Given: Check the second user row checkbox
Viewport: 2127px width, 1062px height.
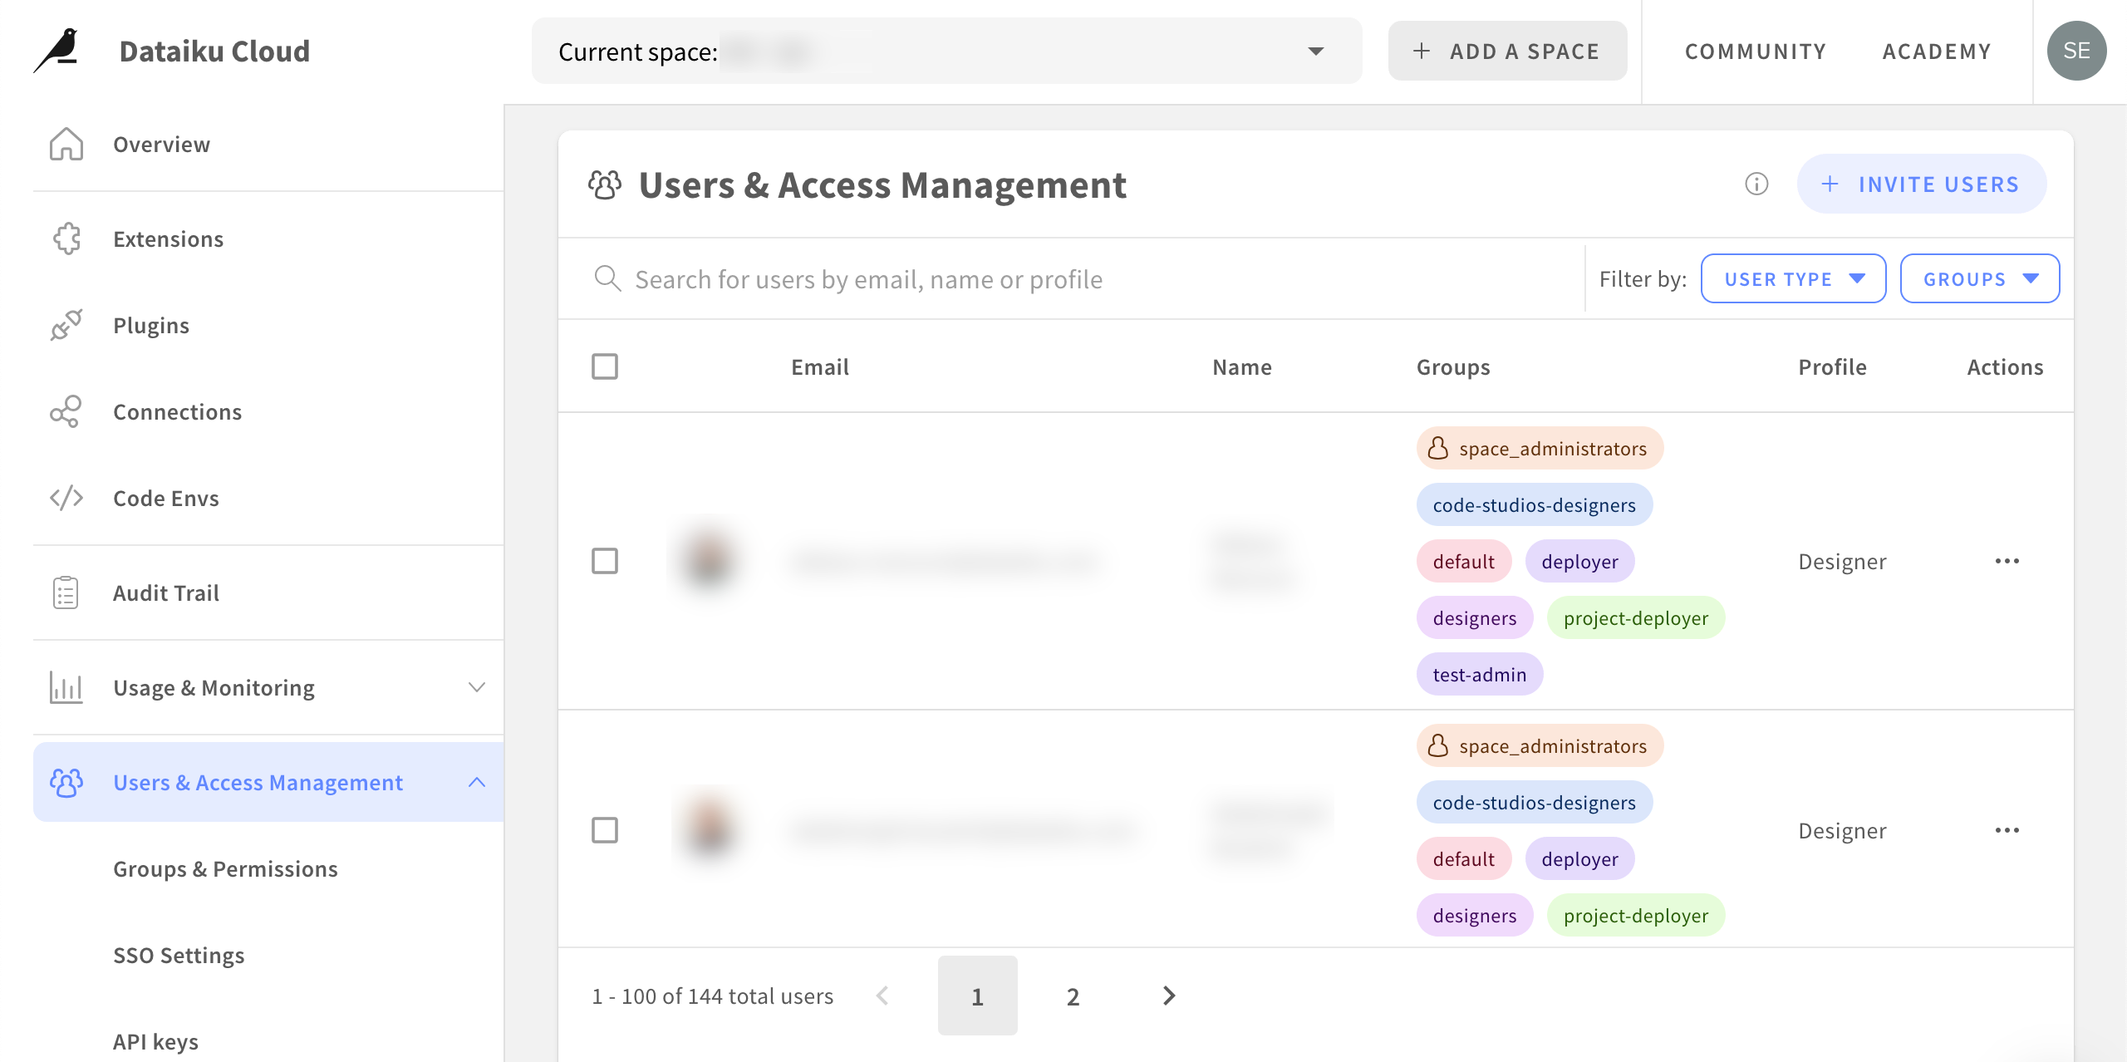Looking at the screenshot, I should click(605, 830).
